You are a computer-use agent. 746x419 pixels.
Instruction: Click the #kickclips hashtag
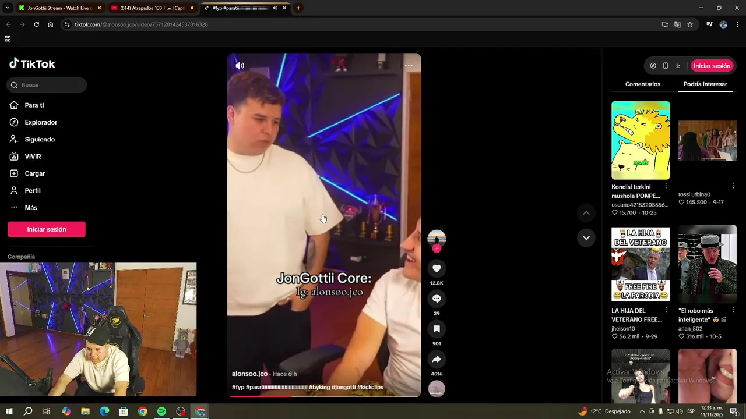pos(370,387)
